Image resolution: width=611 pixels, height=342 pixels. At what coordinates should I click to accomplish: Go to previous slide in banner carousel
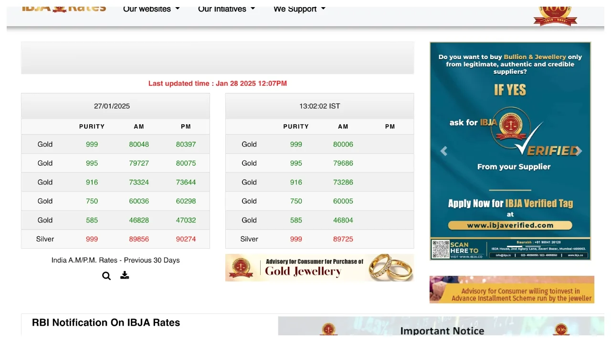click(x=444, y=151)
